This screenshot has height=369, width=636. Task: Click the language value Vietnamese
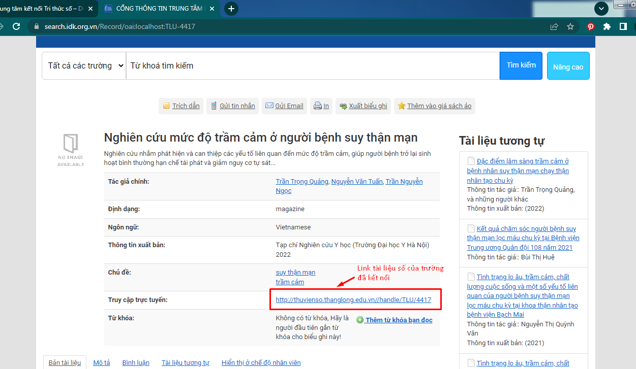point(293,227)
